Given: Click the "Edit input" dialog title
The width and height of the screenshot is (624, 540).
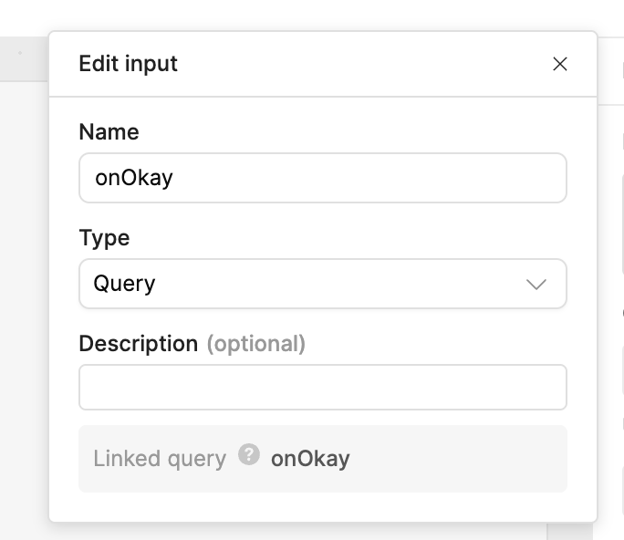Looking at the screenshot, I should [x=128, y=64].
